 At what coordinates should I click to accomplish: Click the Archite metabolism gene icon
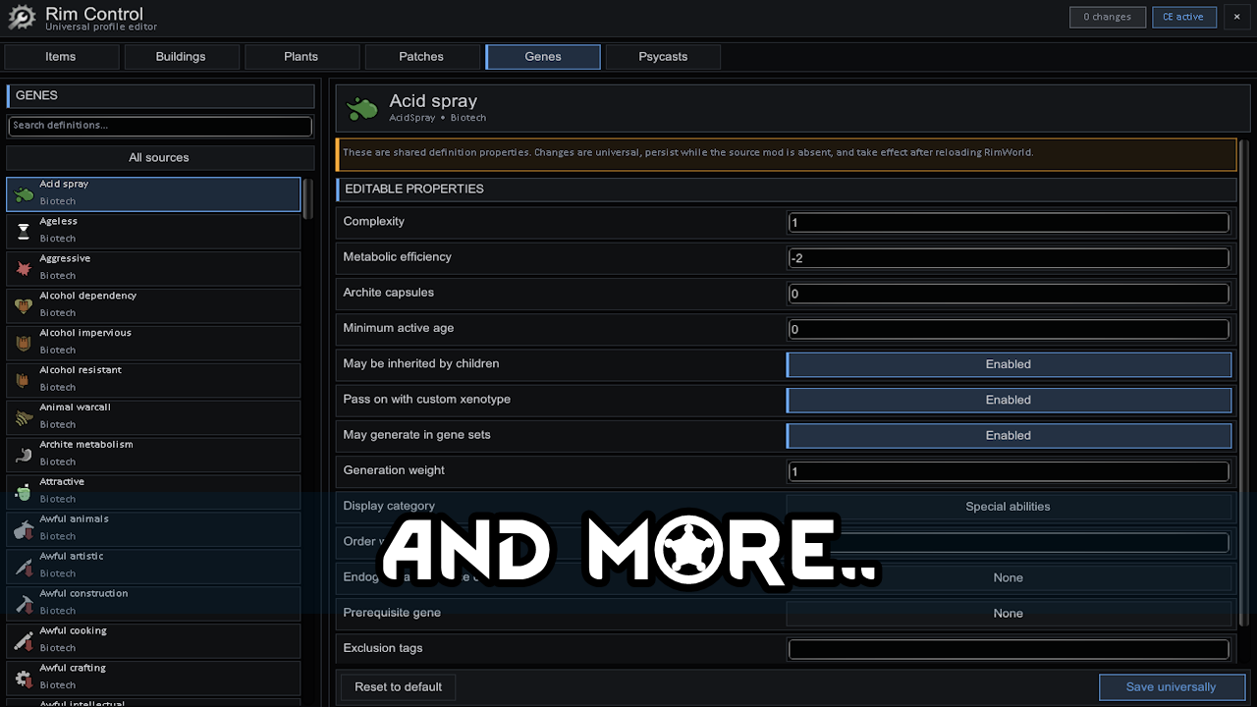[24, 455]
